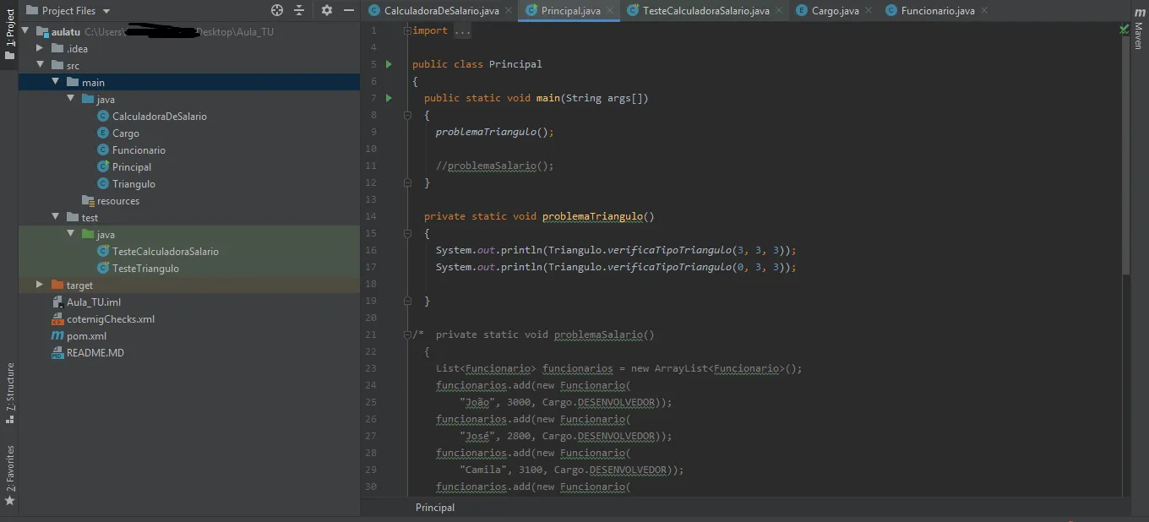The width and height of the screenshot is (1149, 522).
Task: Expand the target folder
Action: point(40,285)
